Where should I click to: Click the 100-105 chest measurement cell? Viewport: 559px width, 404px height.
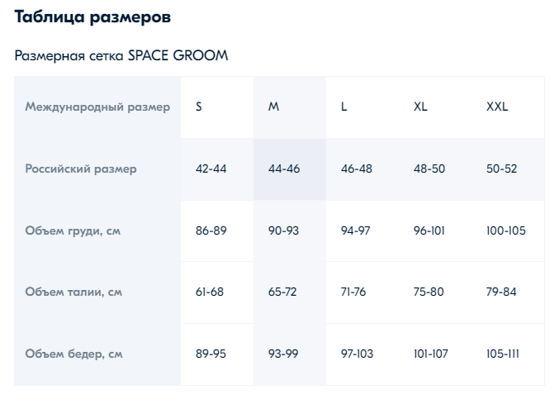pos(506,231)
